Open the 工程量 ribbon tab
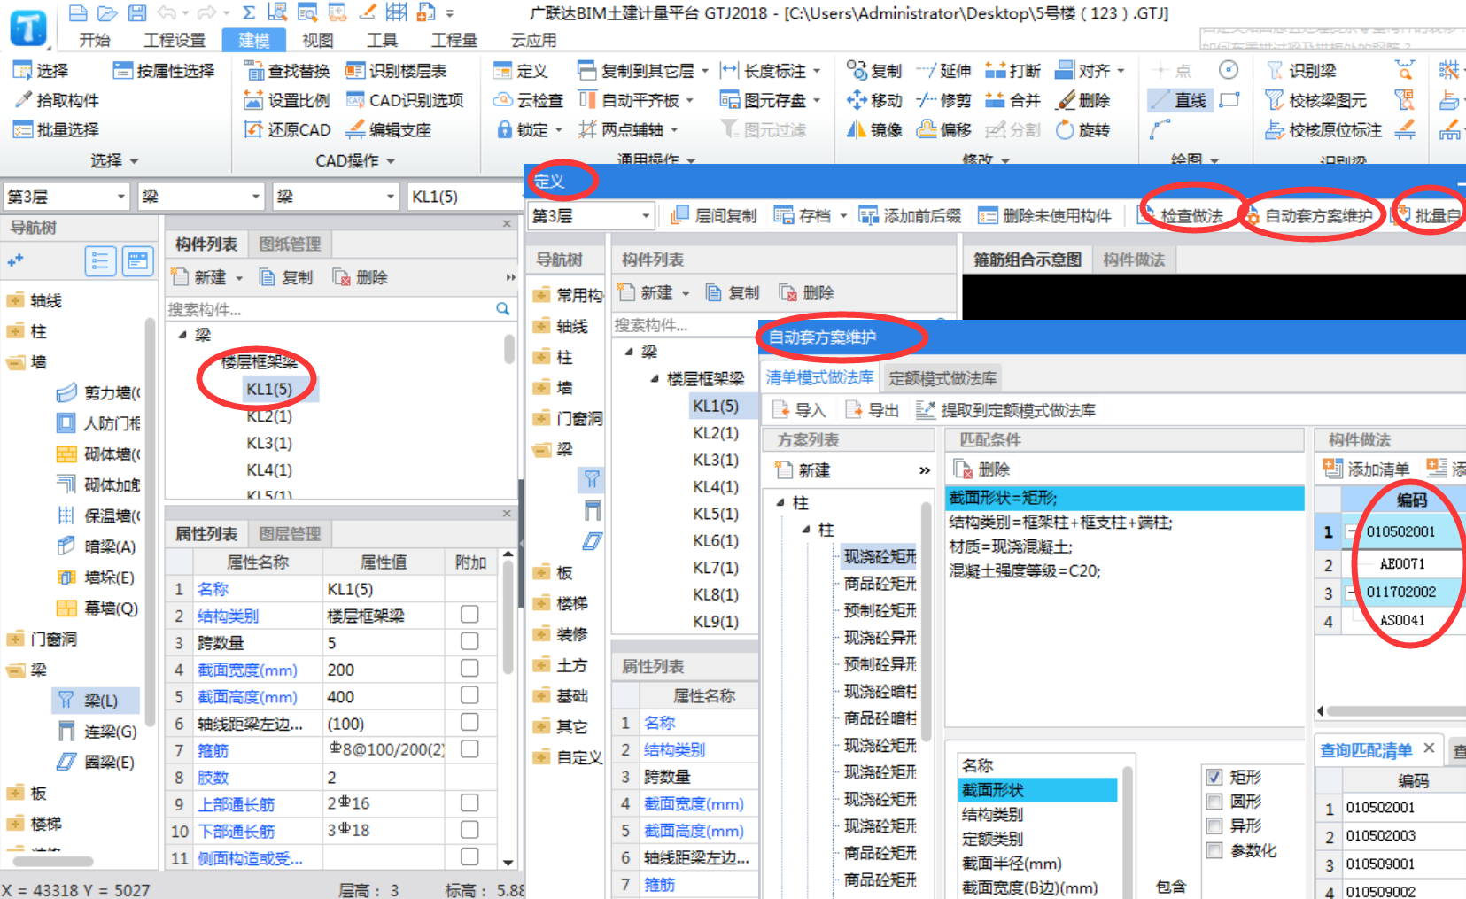The height and width of the screenshot is (899, 1466). [454, 40]
